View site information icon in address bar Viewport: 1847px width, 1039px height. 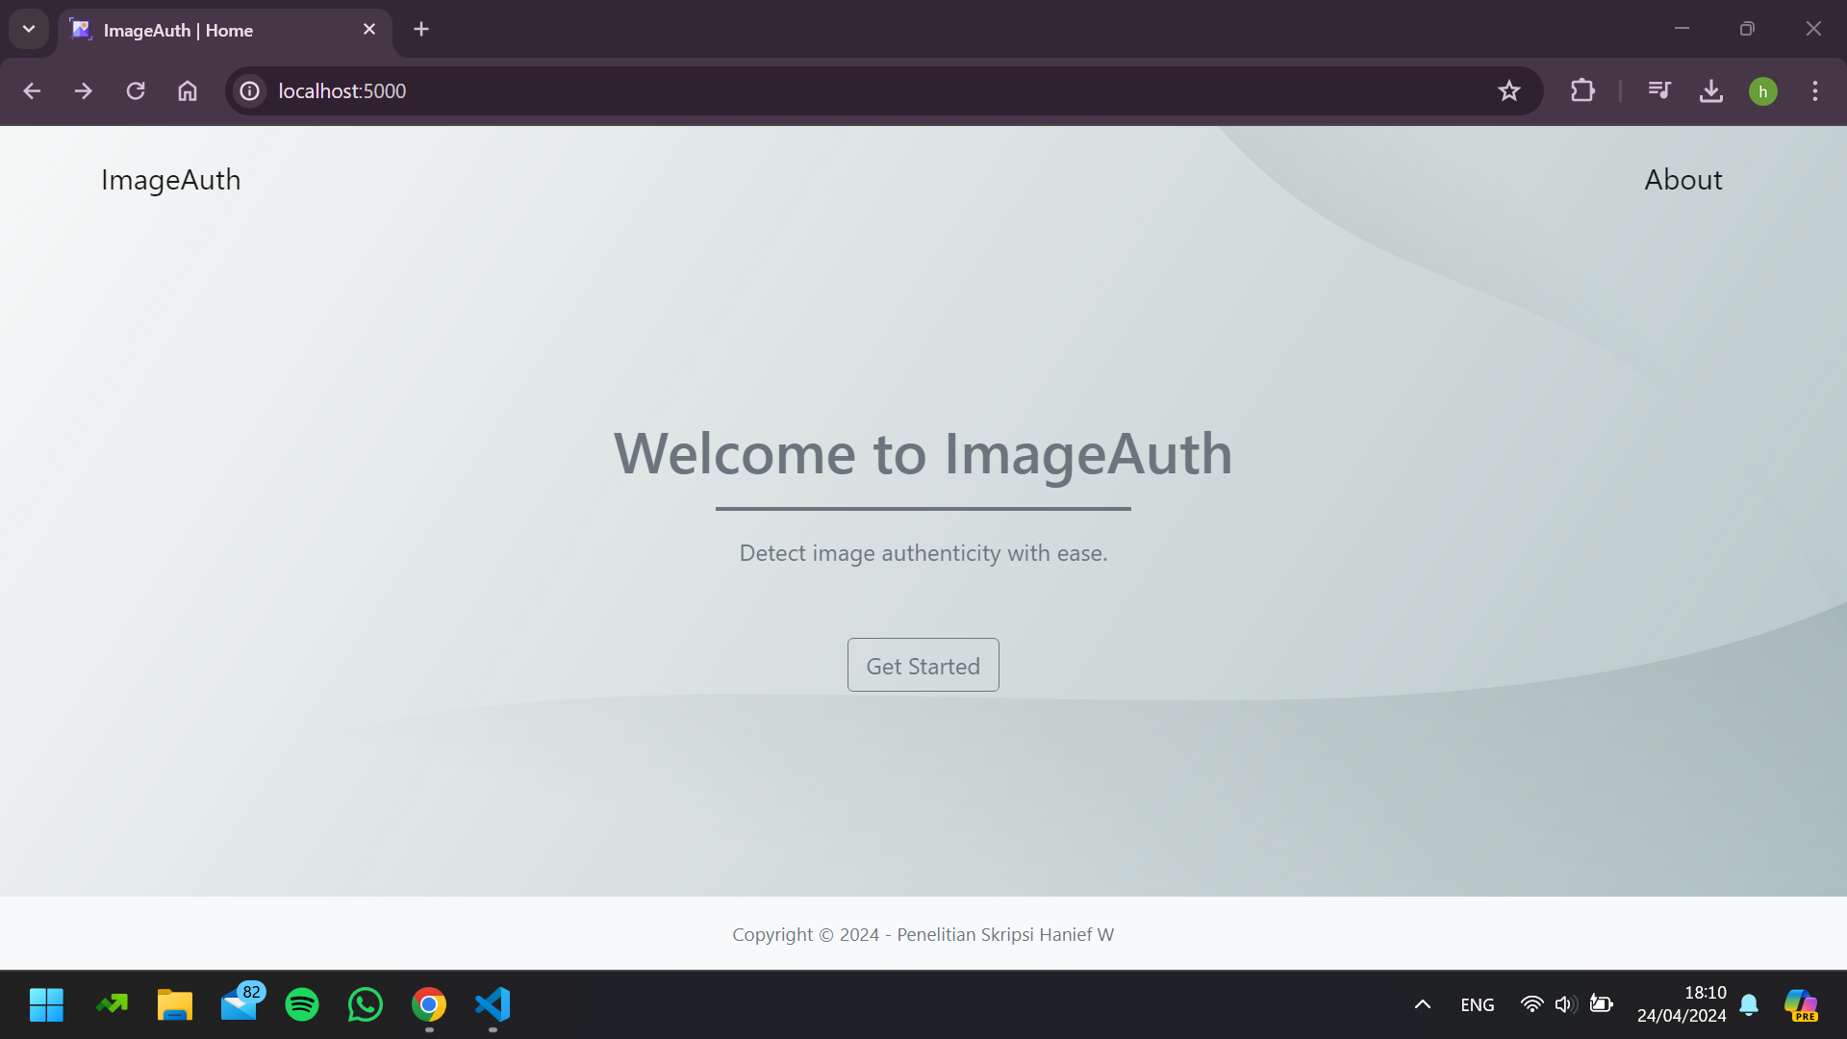pos(250,90)
